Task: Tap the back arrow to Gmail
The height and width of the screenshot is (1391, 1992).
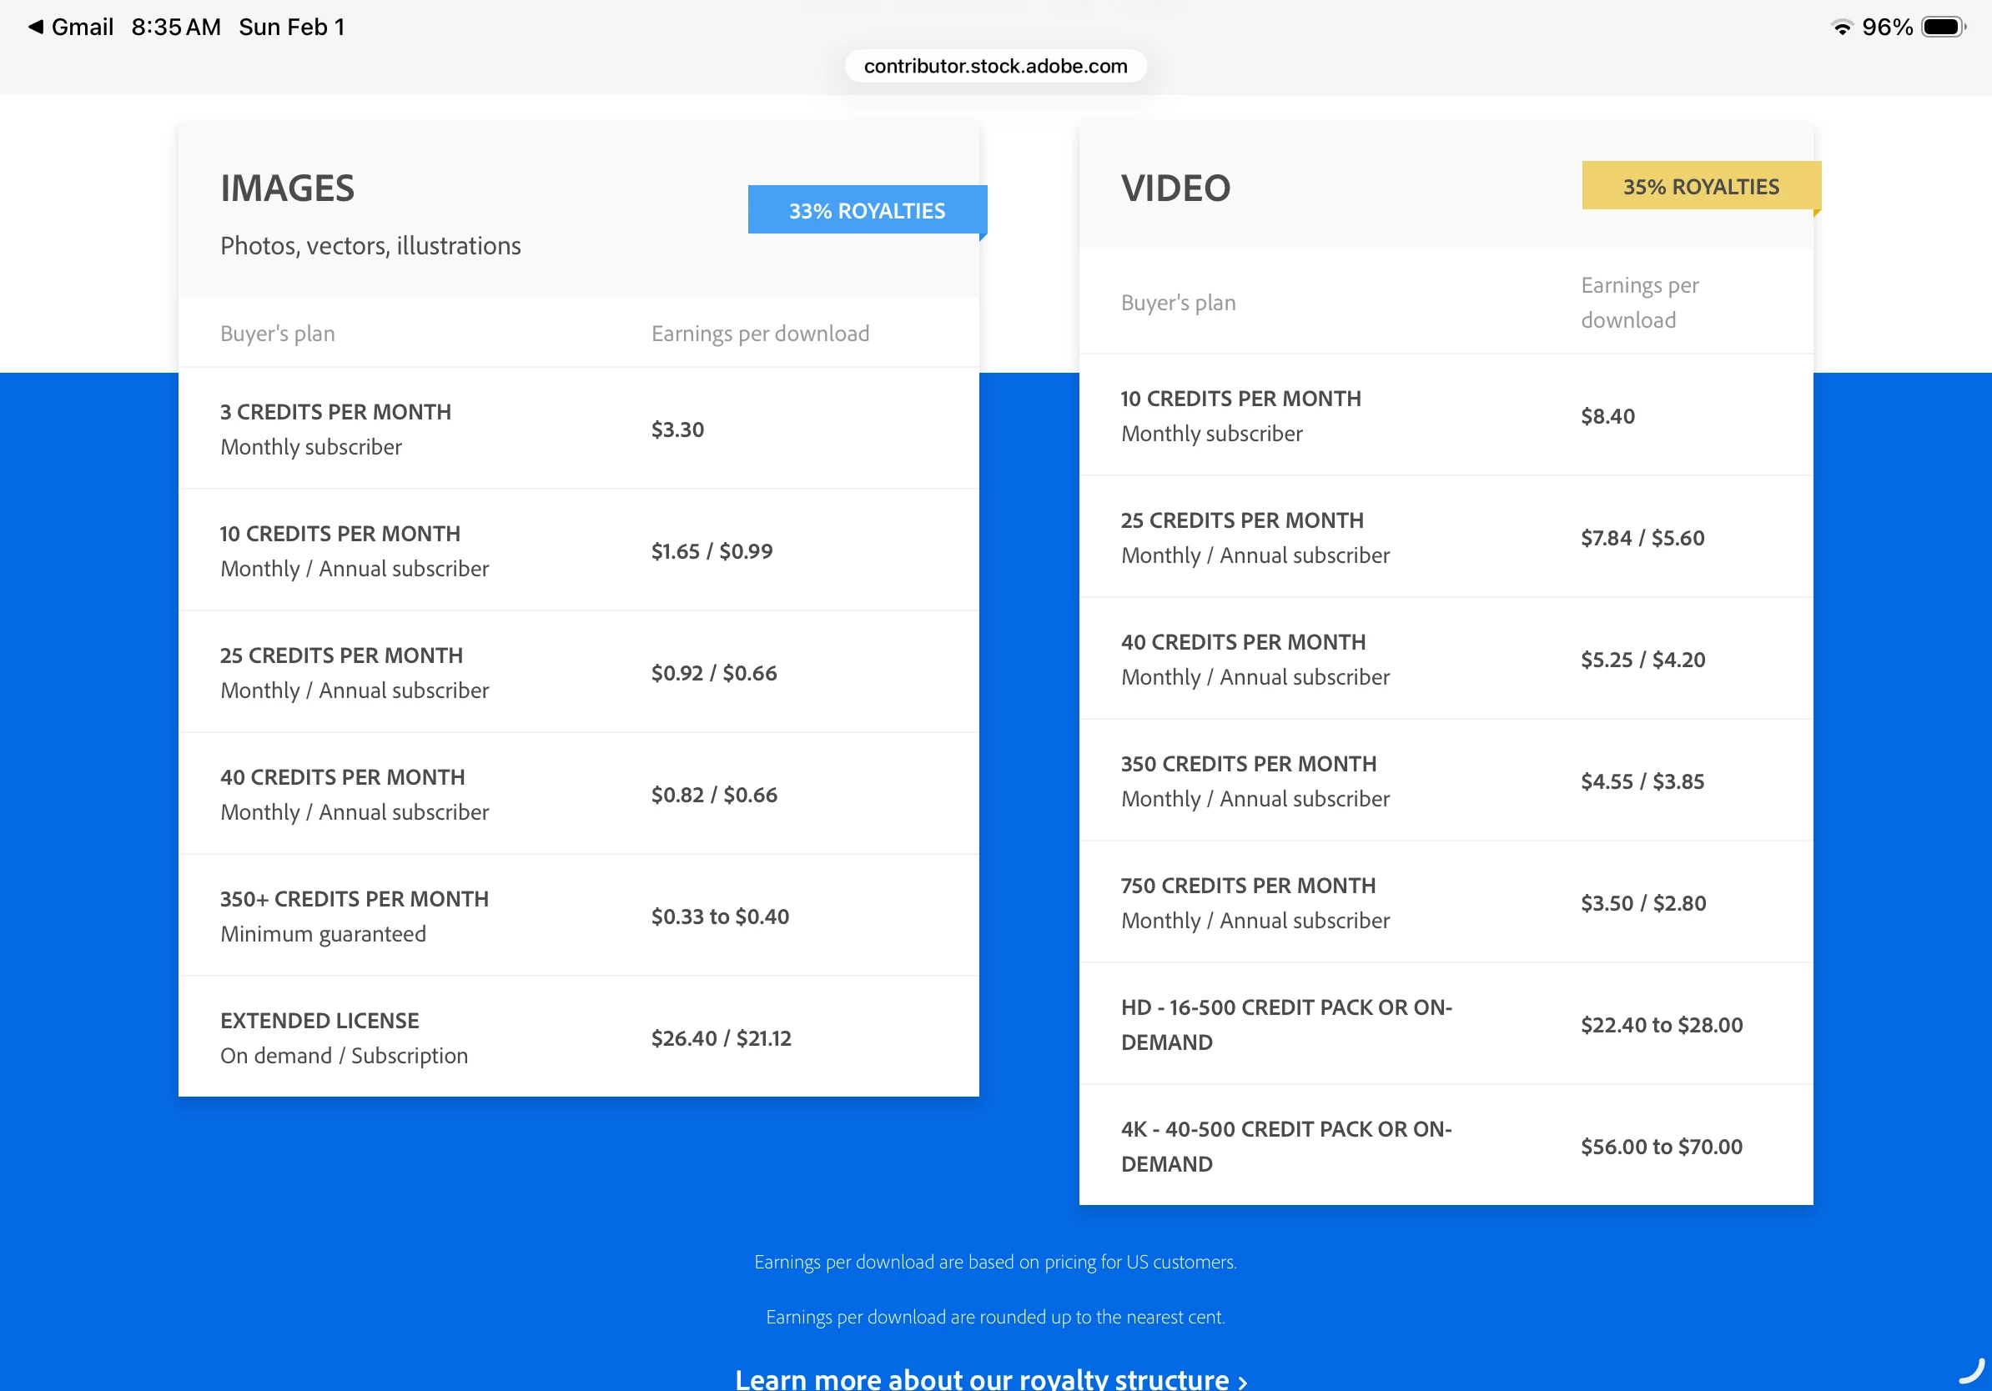Action: tap(37, 27)
